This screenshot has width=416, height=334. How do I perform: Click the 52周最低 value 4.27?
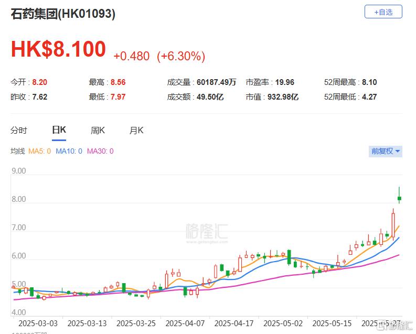pyautogui.click(x=369, y=97)
